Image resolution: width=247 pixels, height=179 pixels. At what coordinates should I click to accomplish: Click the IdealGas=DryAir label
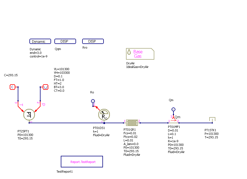(137, 67)
